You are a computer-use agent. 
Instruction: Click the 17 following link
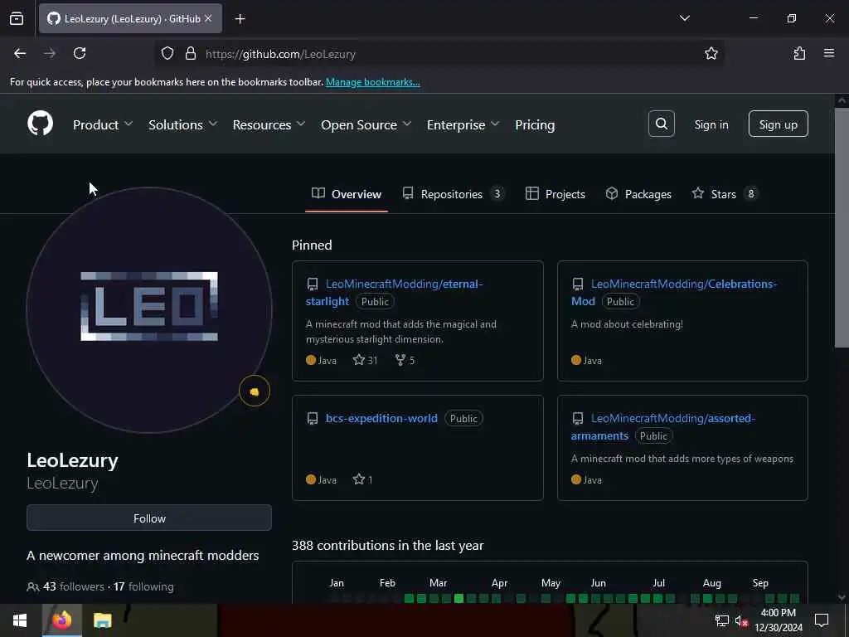click(143, 586)
